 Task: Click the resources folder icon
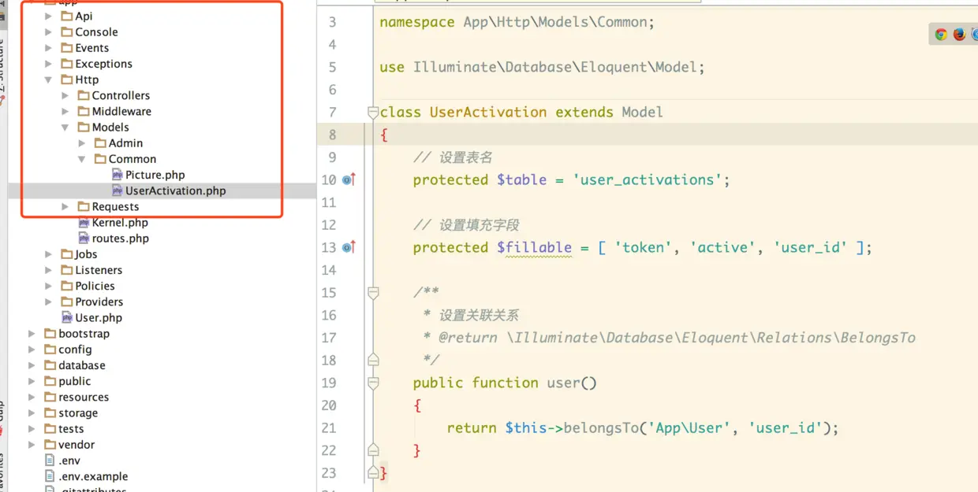click(x=50, y=397)
